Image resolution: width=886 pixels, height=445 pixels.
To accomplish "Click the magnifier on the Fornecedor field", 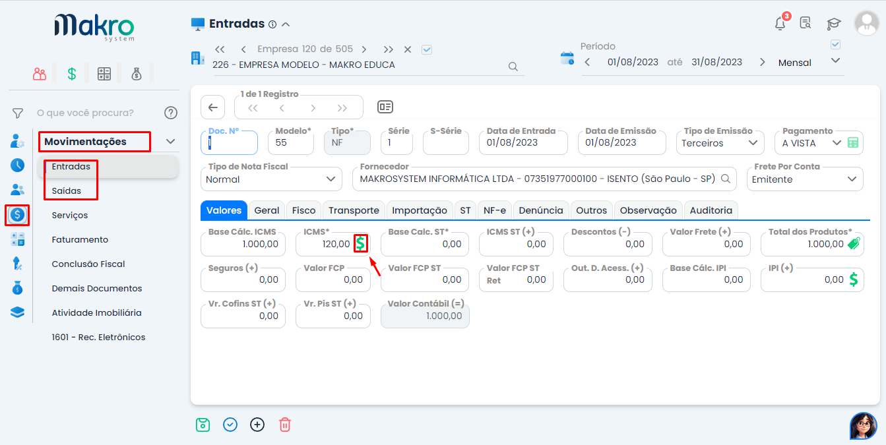I will pos(726,178).
